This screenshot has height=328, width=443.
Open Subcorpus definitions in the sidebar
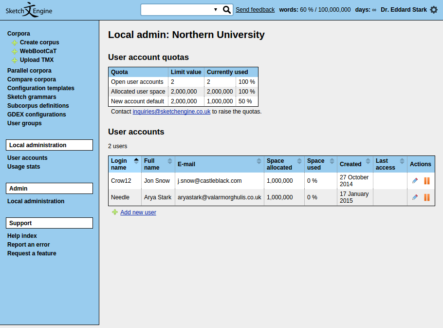coord(38,105)
